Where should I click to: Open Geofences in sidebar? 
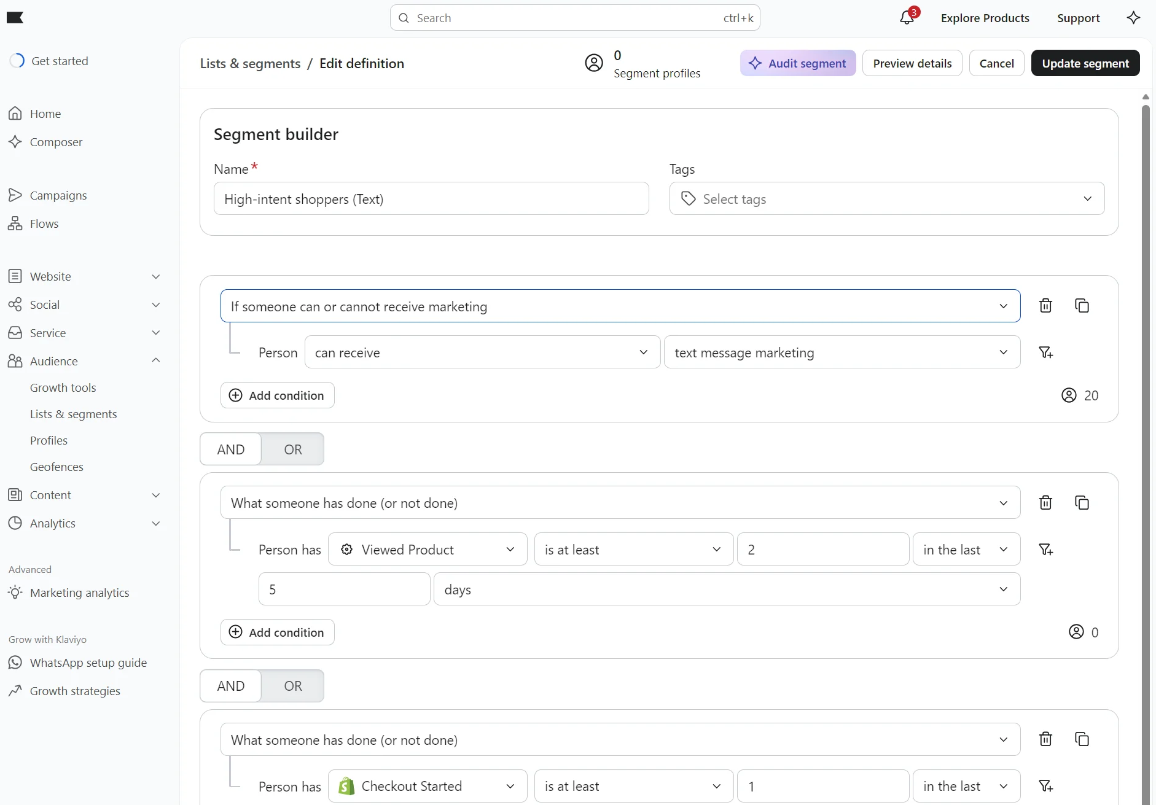coord(57,467)
